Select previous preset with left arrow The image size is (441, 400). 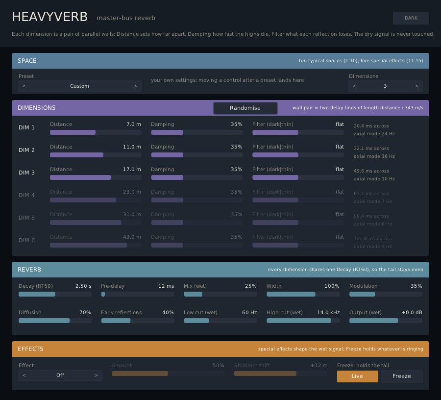[x=24, y=86]
